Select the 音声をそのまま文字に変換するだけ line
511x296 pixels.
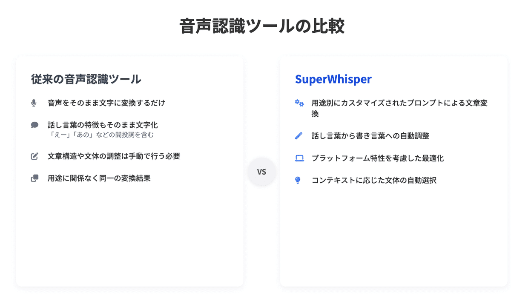click(106, 103)
